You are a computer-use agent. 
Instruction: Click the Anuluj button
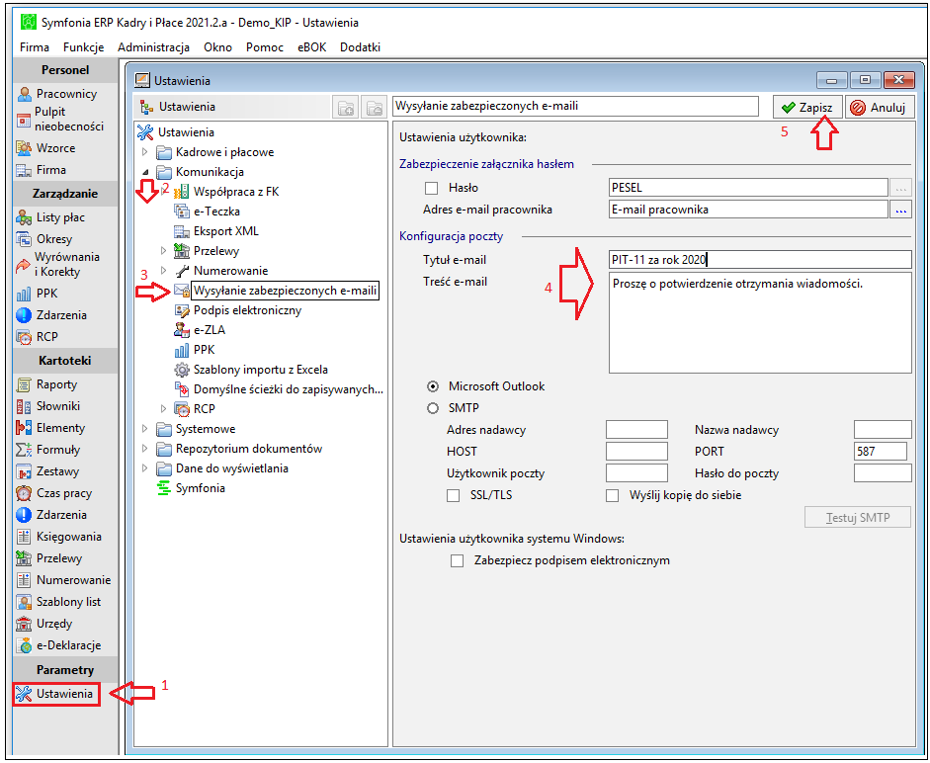pyautogui.click(x=879, y=108)
